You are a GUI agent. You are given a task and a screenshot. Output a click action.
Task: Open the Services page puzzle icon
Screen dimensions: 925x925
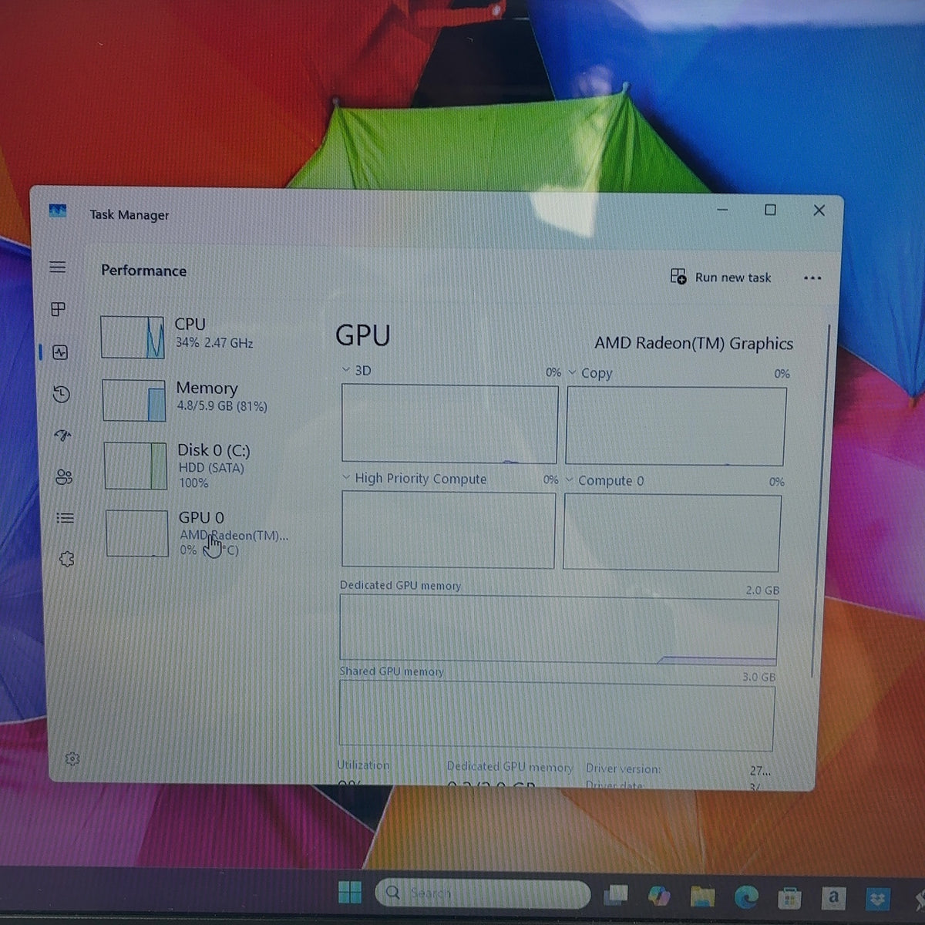67,560
